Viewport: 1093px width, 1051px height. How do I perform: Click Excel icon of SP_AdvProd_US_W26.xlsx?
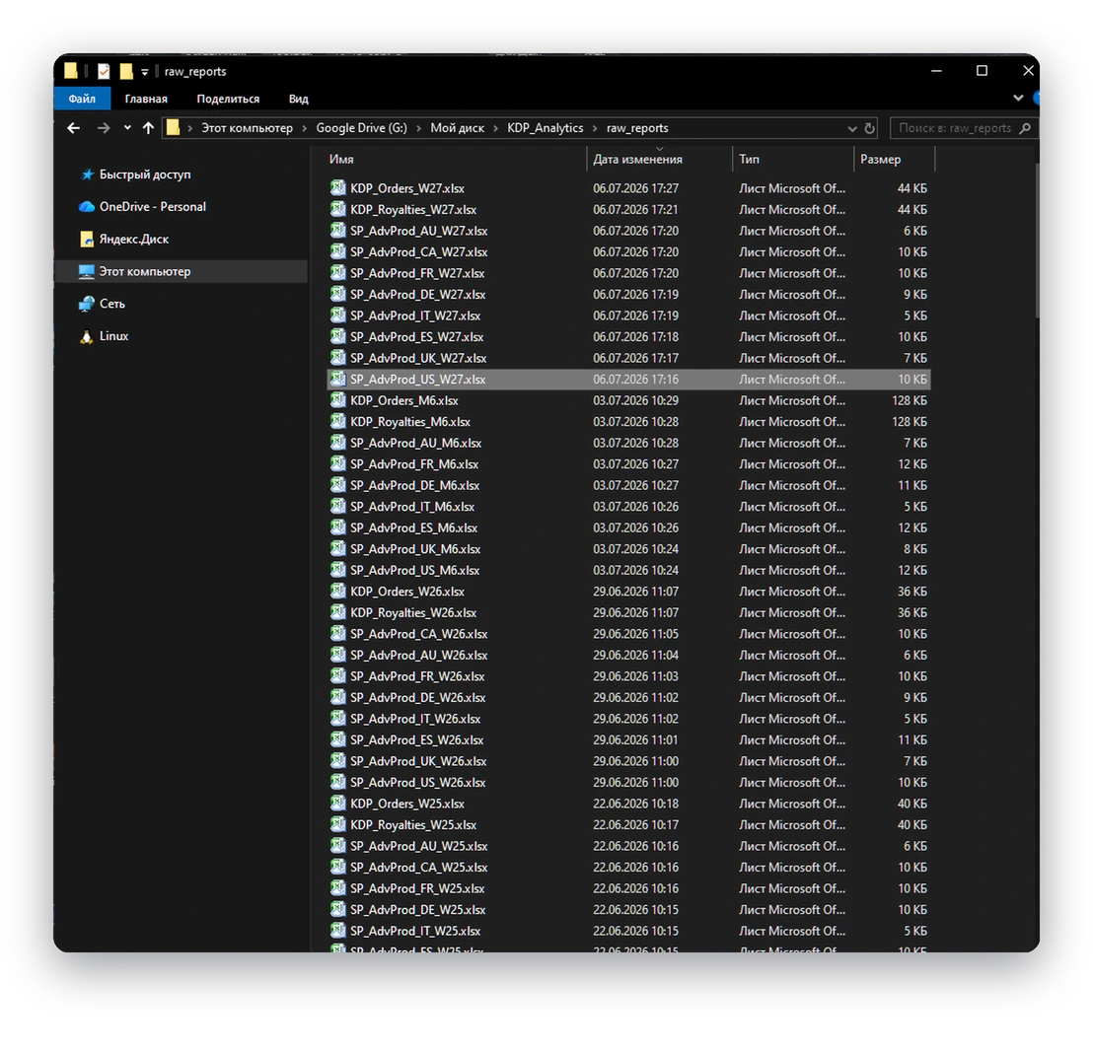click(338, 782)
